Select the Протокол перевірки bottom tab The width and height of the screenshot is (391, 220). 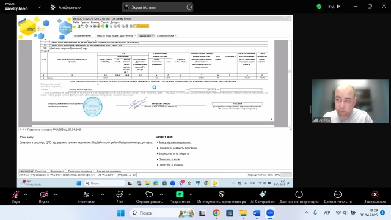(80, 171)
